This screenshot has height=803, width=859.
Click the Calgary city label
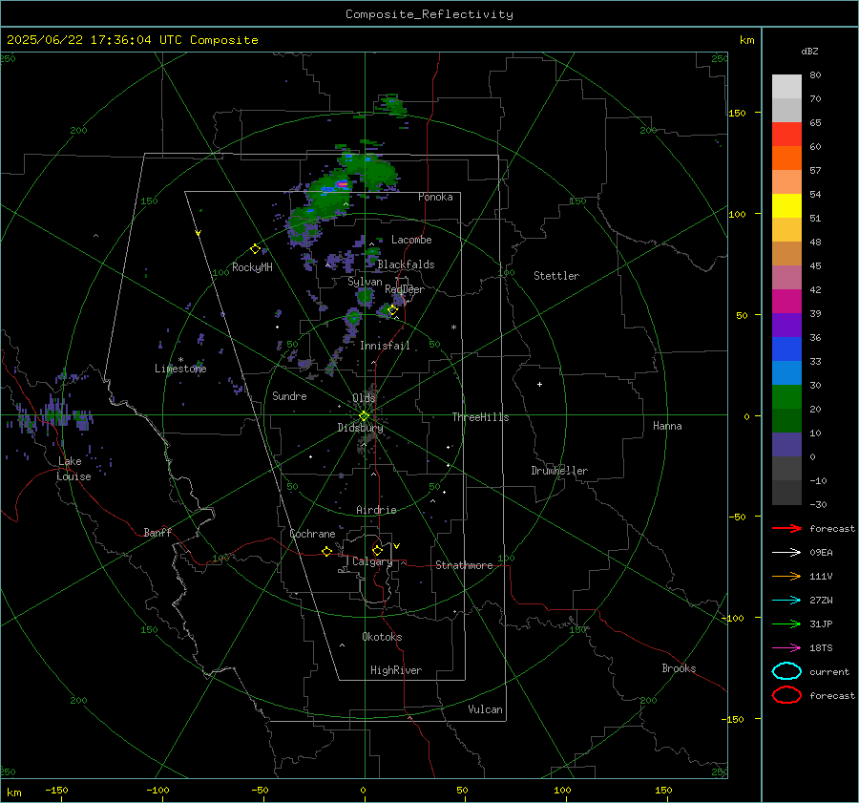(x=372, y=561)
